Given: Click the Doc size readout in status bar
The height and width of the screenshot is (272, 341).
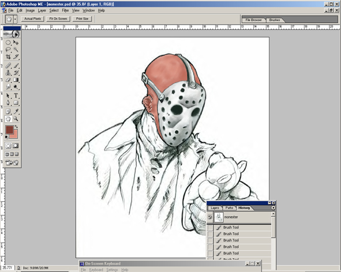Looking at the screenshot, I should [36, 268].
